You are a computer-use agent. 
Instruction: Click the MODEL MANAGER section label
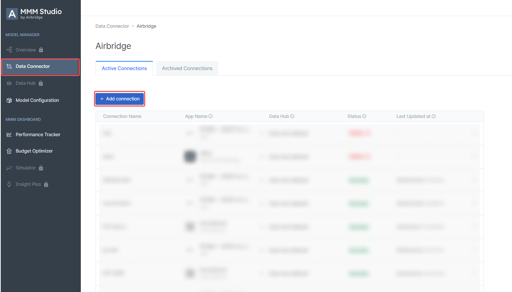(x=22, y=35)
